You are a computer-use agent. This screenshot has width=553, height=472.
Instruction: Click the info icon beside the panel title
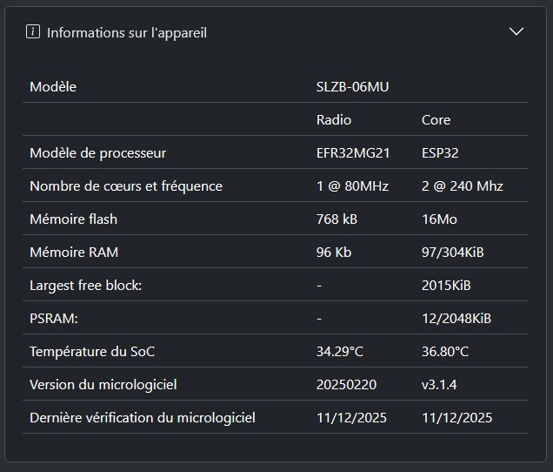click(x=33, y=32)
